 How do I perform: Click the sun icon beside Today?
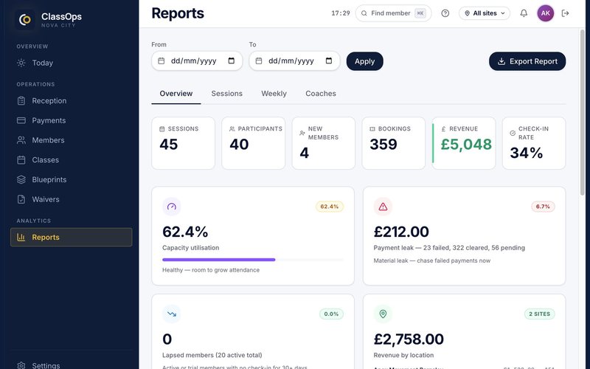[x=21, y=63]
